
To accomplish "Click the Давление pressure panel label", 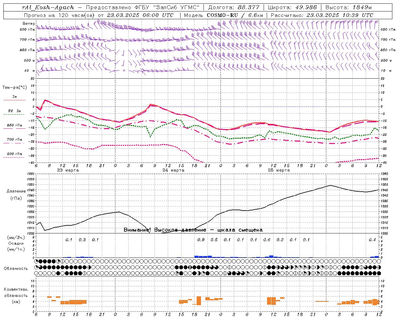I will tap(16, 191).
